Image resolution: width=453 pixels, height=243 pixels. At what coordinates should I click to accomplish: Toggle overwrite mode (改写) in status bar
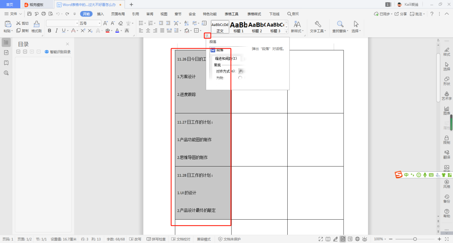tap(135, 239)
